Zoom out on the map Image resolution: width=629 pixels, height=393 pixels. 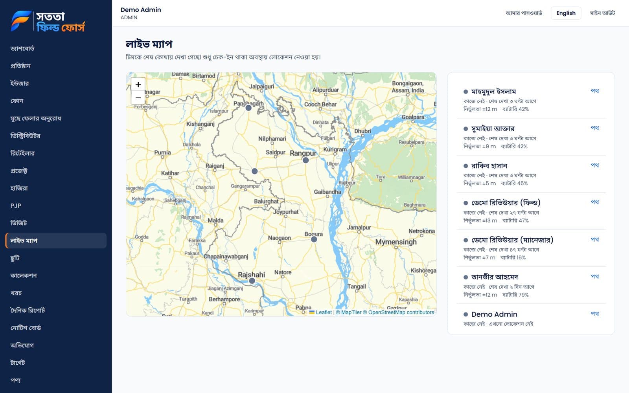[138, 97]
